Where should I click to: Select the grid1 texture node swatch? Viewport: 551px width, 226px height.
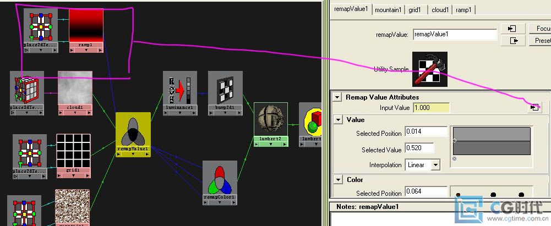[73, 151]
